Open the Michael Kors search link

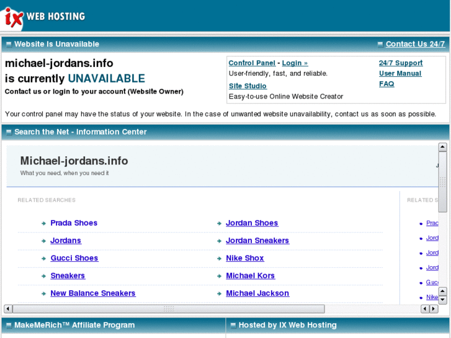[250, 275]
